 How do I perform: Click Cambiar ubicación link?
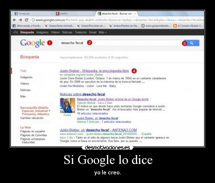tap(32, 118)
